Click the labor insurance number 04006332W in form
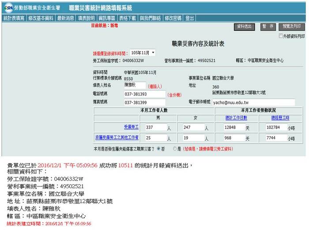 point(133,61)
